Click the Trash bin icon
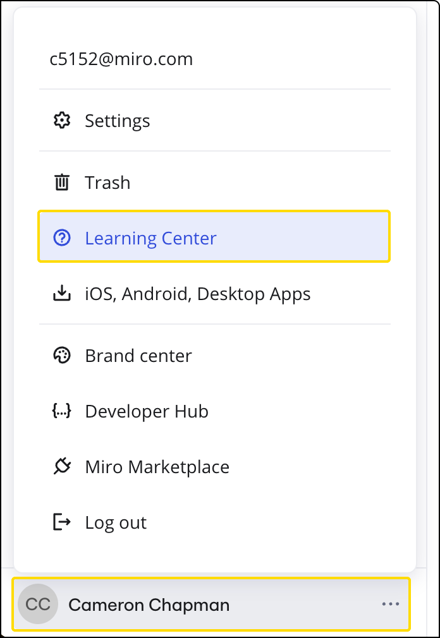Image resolution: width=440 pixels, height=638 pixels. [61, 183]
